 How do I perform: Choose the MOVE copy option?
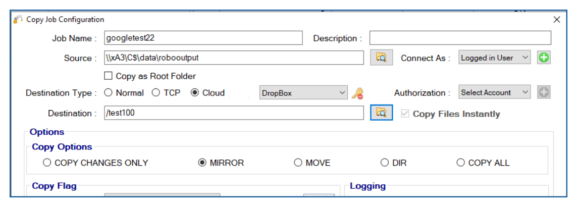(298, 163)
